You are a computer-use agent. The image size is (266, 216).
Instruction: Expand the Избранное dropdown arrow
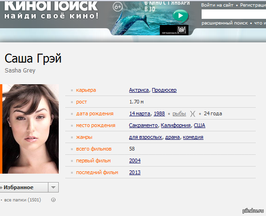pyautogui.click(x=54, y=187)
